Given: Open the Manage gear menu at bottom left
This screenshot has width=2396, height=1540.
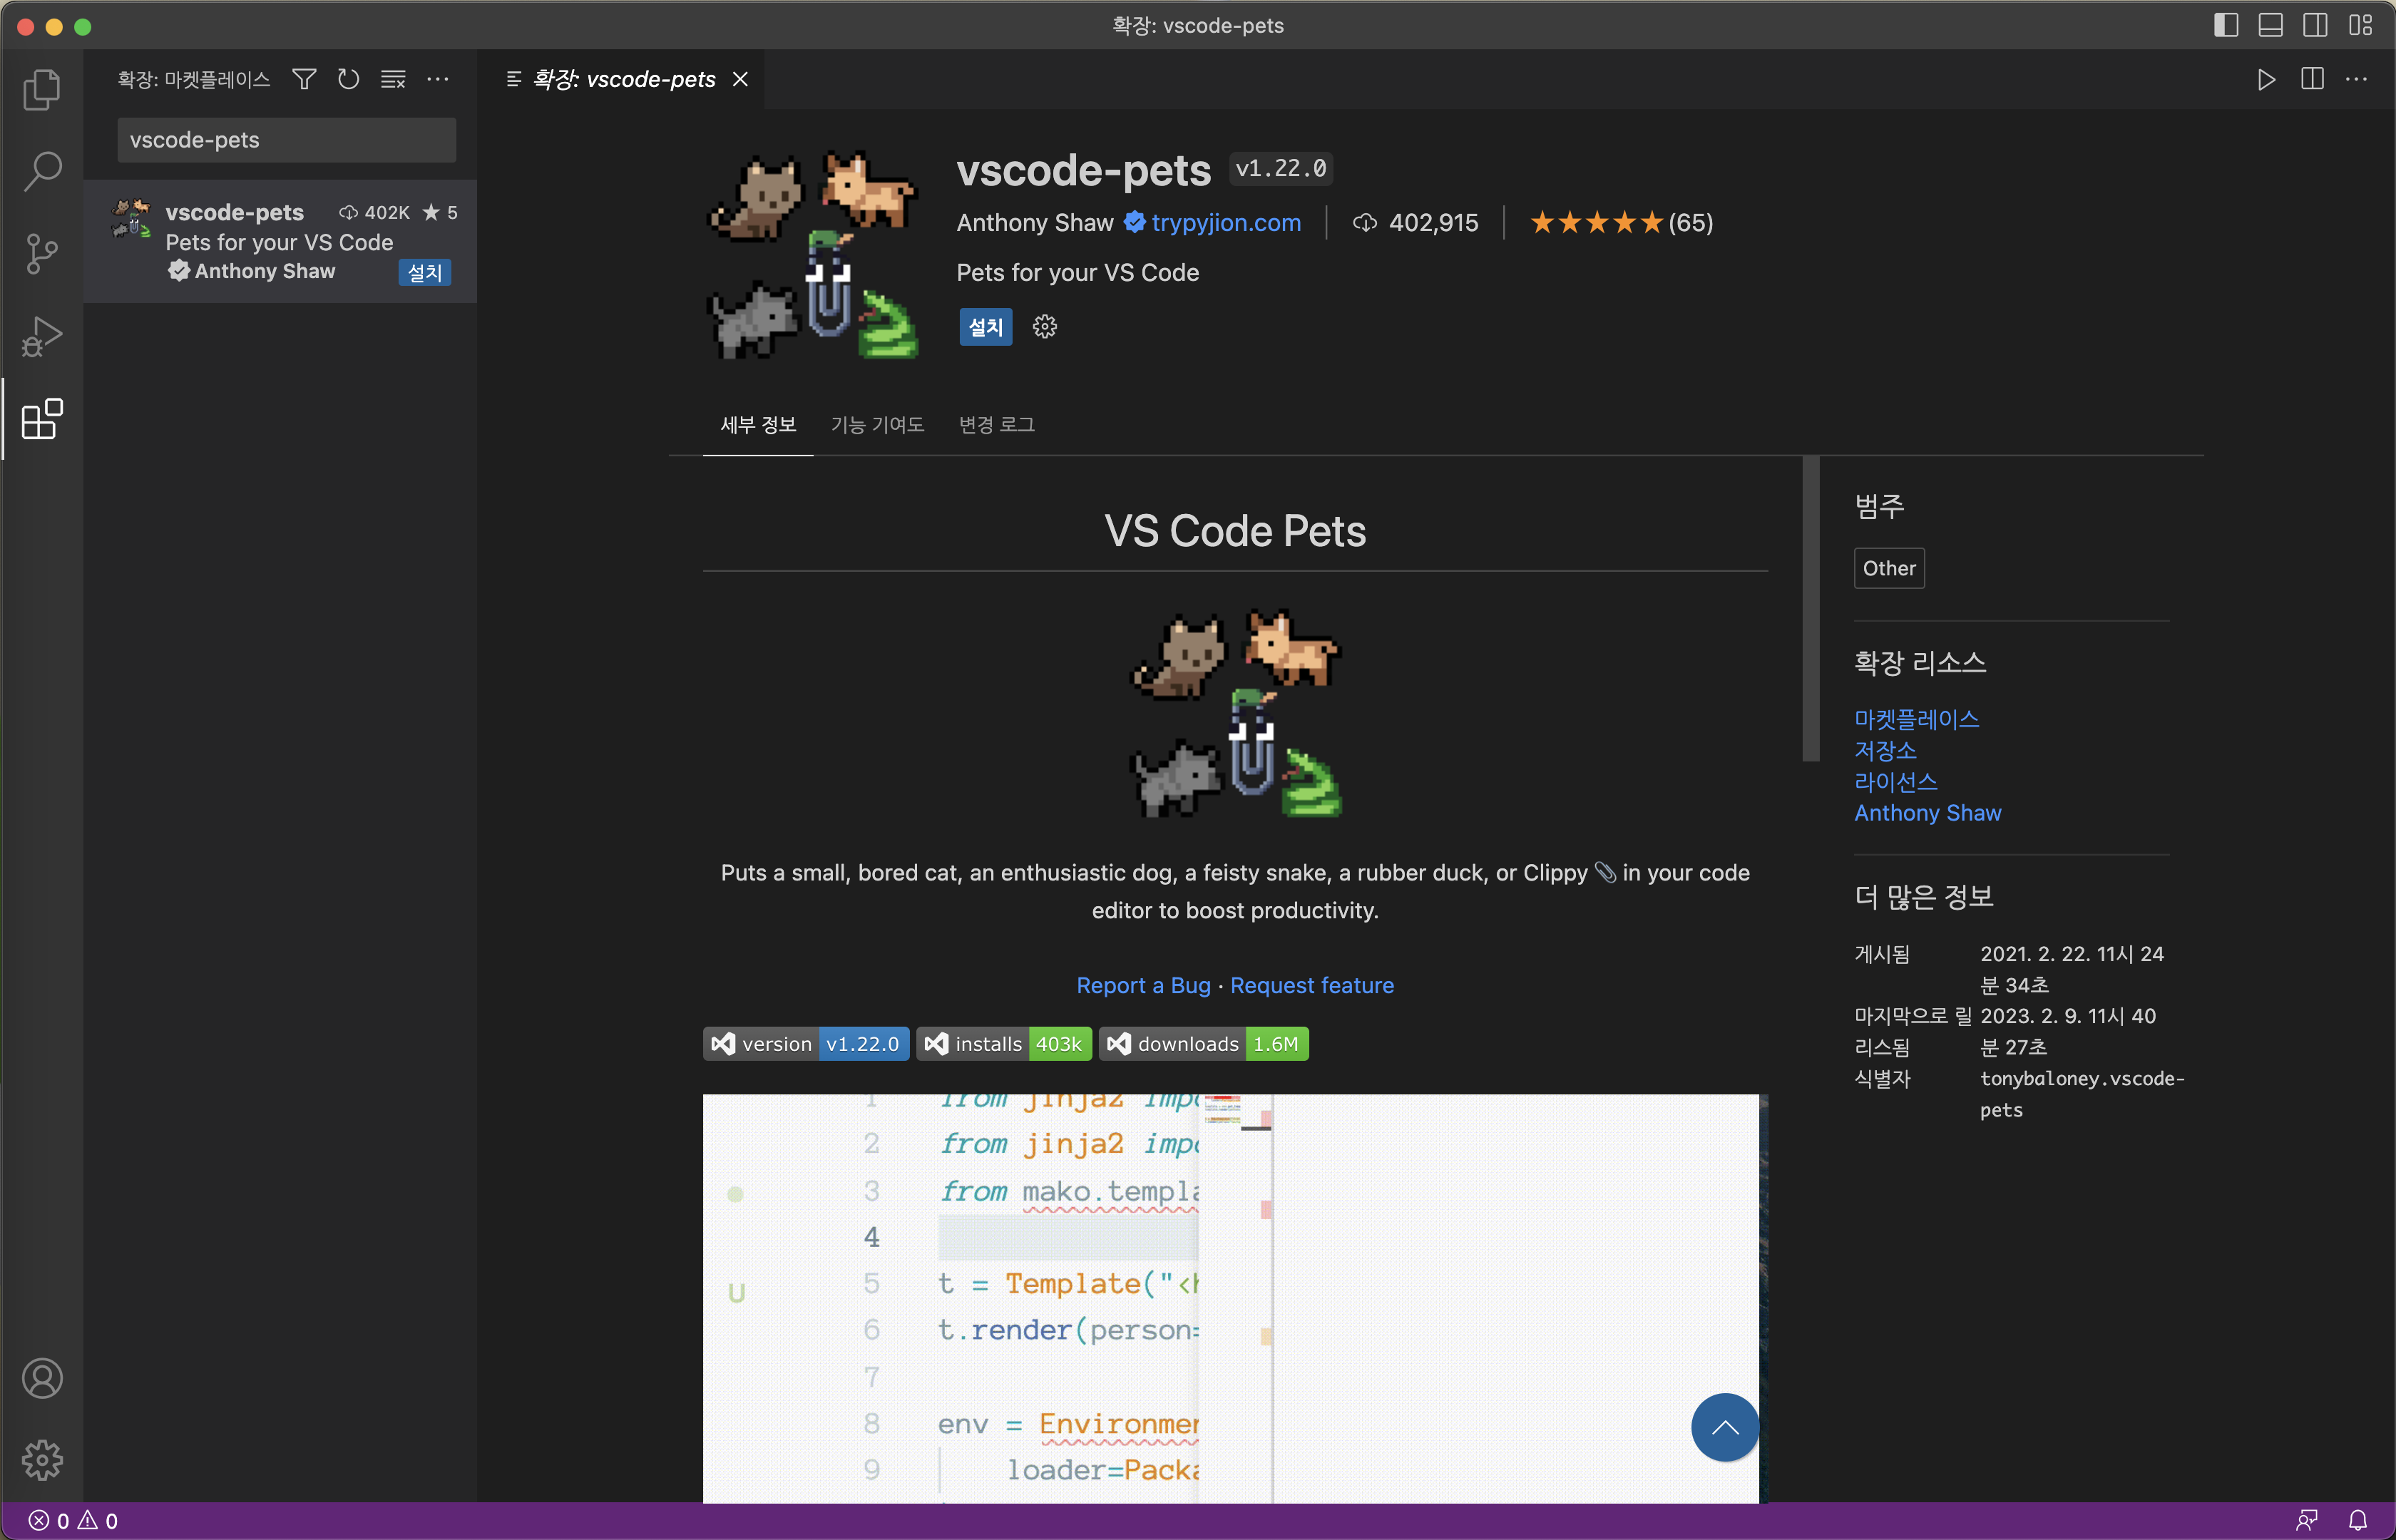Looking at the screenshot, I should [42, 1461].
